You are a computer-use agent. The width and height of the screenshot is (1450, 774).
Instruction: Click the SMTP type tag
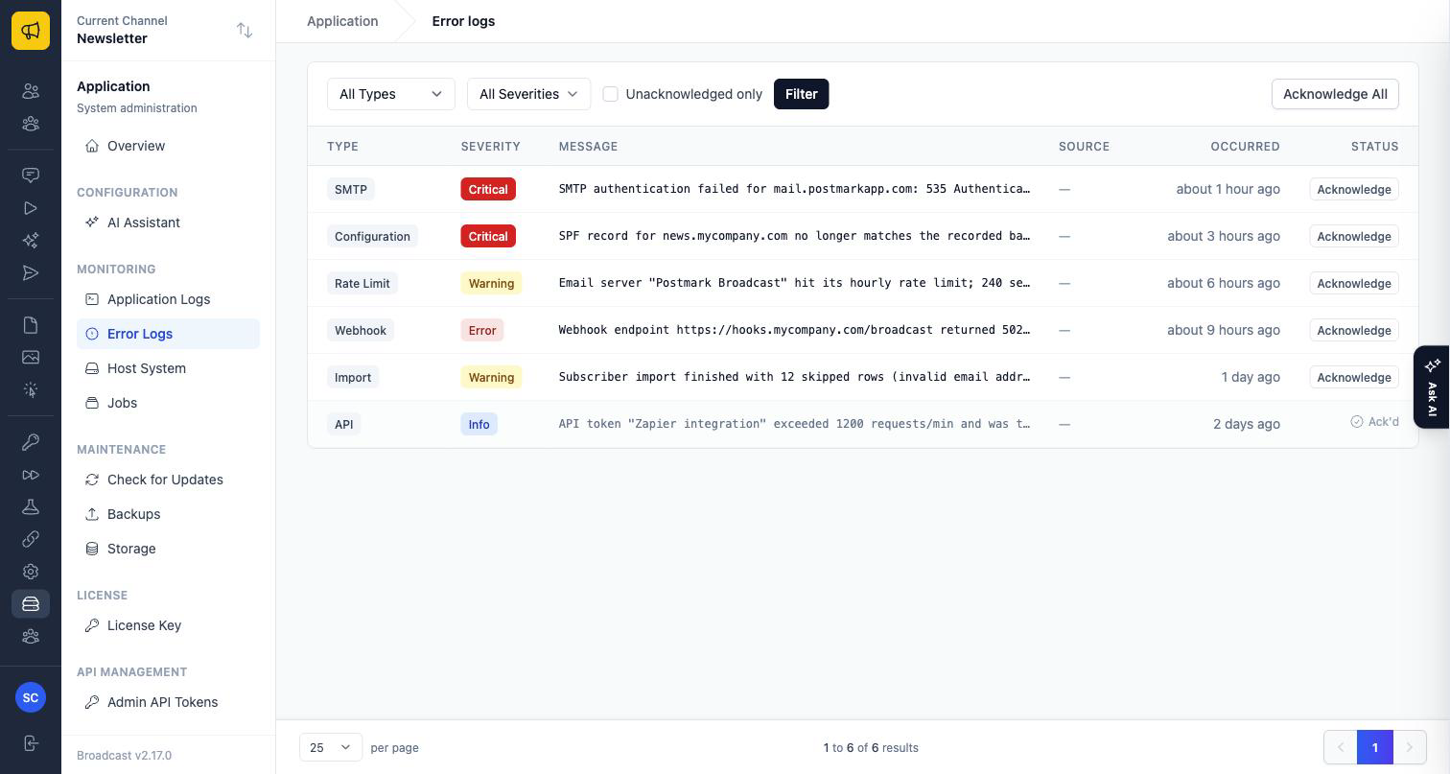[351, 189]
